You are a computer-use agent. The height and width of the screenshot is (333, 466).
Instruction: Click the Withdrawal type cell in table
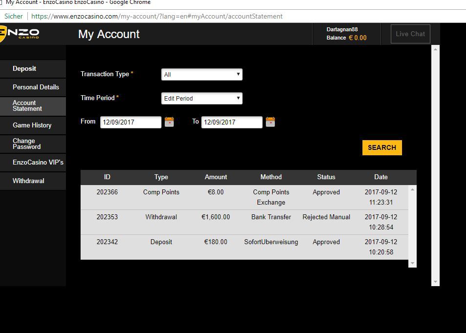(161, 217)
